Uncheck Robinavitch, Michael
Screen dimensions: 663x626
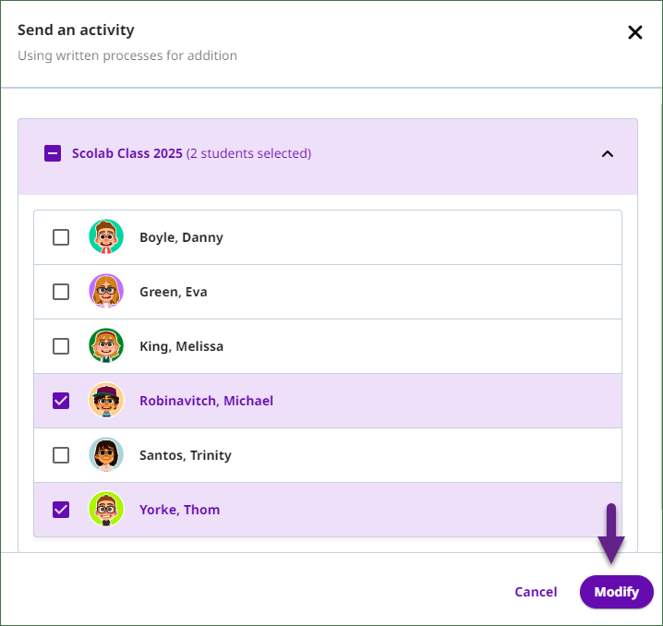coord(61,401)
